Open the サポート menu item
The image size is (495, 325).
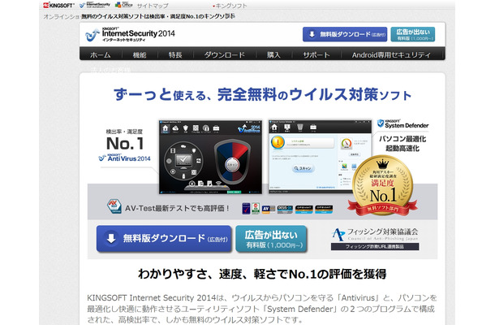(316, 55)
